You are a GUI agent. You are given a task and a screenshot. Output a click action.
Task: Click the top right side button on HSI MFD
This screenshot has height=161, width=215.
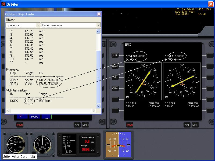210,56
